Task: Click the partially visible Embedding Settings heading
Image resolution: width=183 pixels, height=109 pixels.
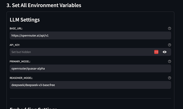Action: [x=33, y=108]
